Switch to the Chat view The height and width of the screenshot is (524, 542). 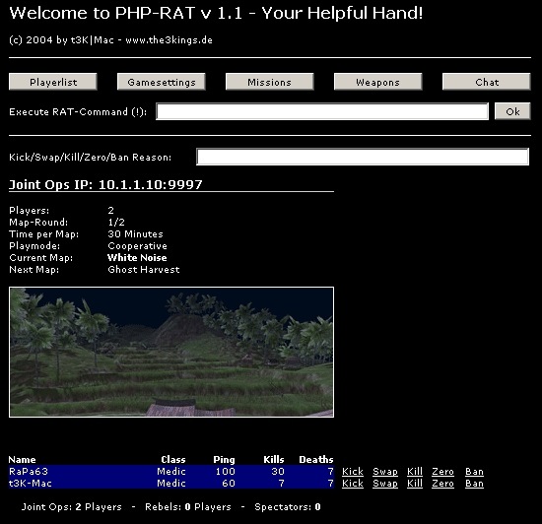[487, 82]
